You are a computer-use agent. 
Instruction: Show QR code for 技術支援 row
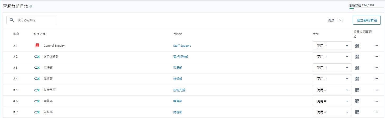pyautogui.click(x=357, y=90)
